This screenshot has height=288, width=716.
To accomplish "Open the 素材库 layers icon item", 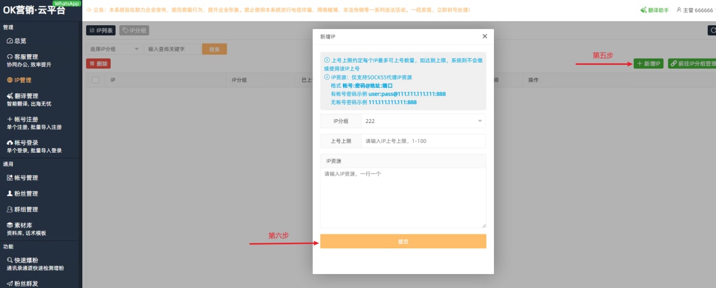I will click(10, 225).
